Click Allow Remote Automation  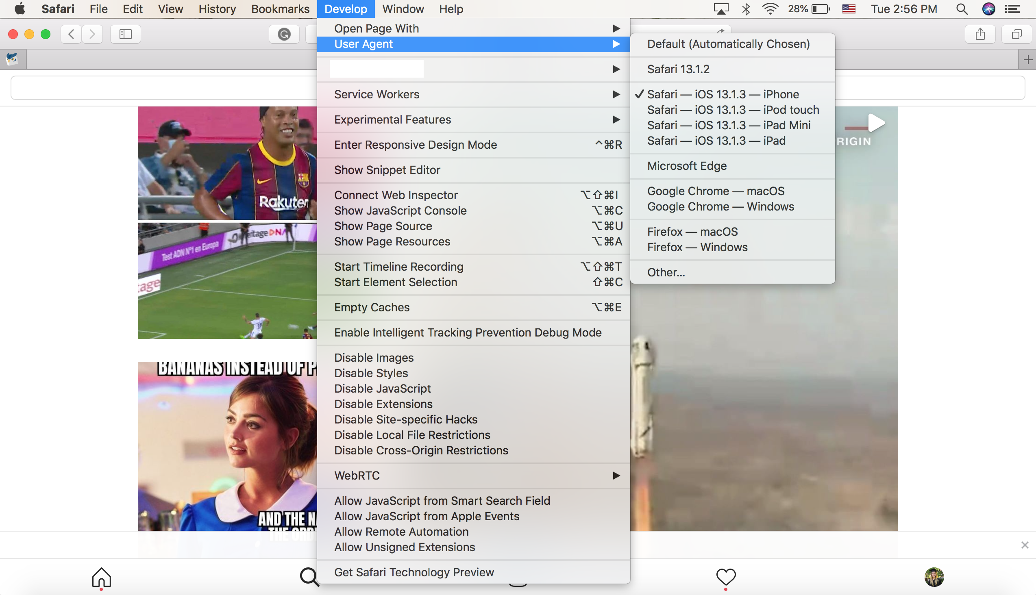coord(473,532)
